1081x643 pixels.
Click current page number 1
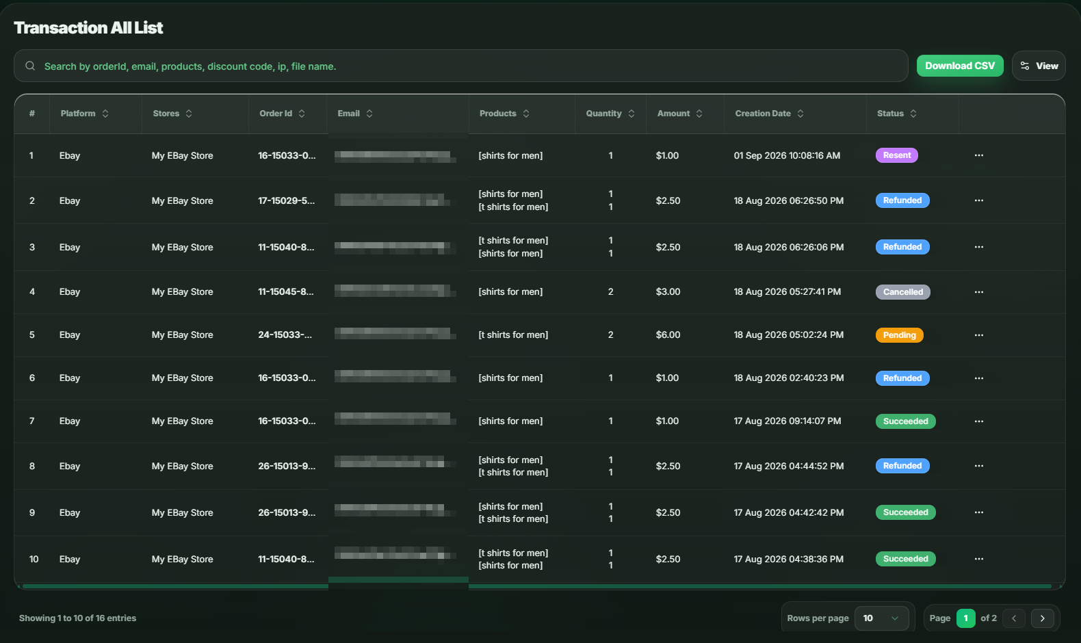click(965, 618)
